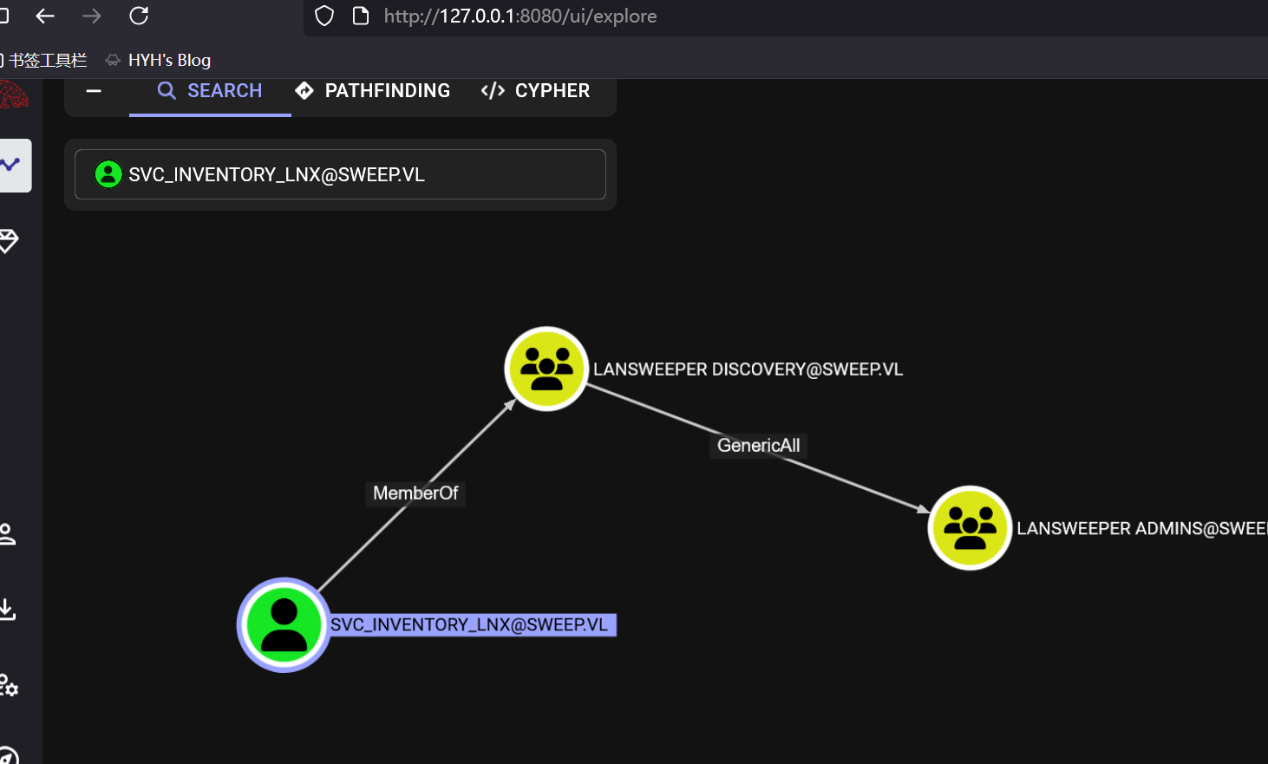
Task: Open the PATHFINDING tab
Action: (x=373, y=91)
